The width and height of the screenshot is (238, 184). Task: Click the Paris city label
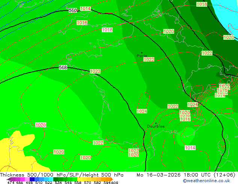coord(142,56)
